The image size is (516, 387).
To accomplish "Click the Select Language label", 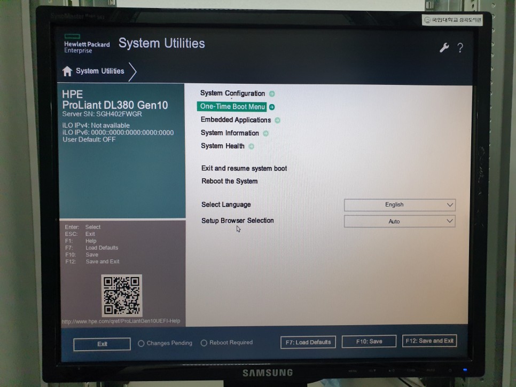I will click(x=226, y=204).
